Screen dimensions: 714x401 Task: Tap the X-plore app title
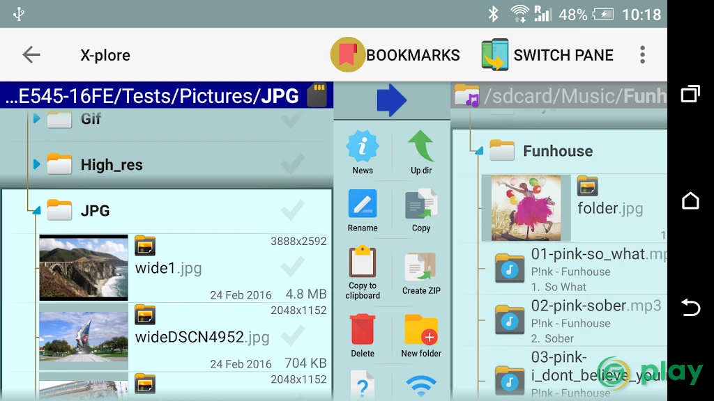coord(105,55)
